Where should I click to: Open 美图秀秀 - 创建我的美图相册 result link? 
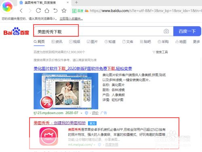click(59, 123)
